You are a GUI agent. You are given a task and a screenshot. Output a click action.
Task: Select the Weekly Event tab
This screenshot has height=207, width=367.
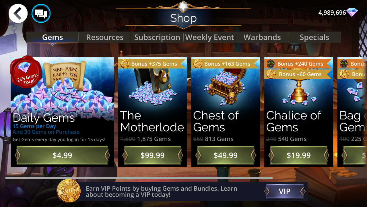(209, 37)
